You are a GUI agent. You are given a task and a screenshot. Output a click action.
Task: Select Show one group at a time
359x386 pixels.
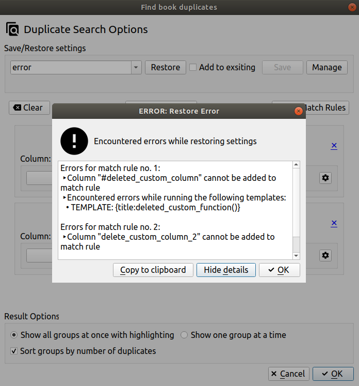pos(184,335)
